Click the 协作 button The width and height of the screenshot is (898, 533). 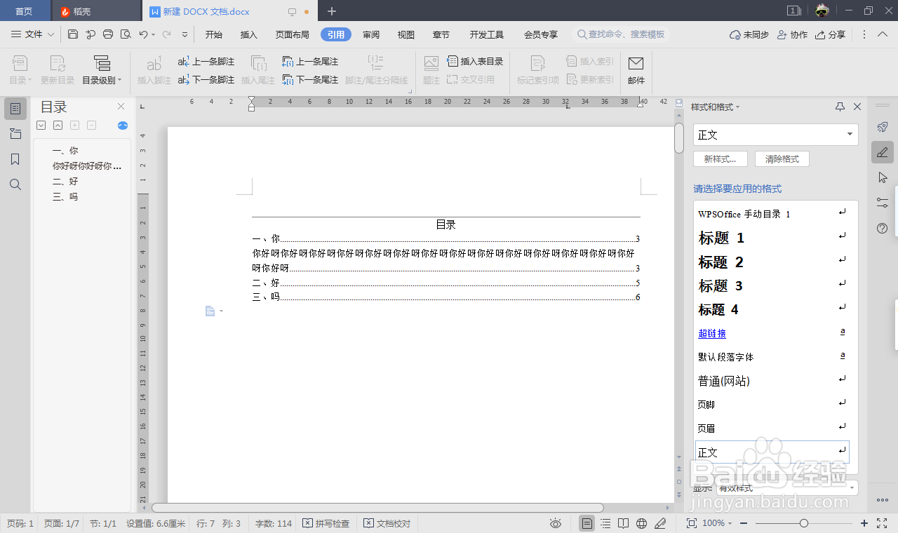click(793, 34)
